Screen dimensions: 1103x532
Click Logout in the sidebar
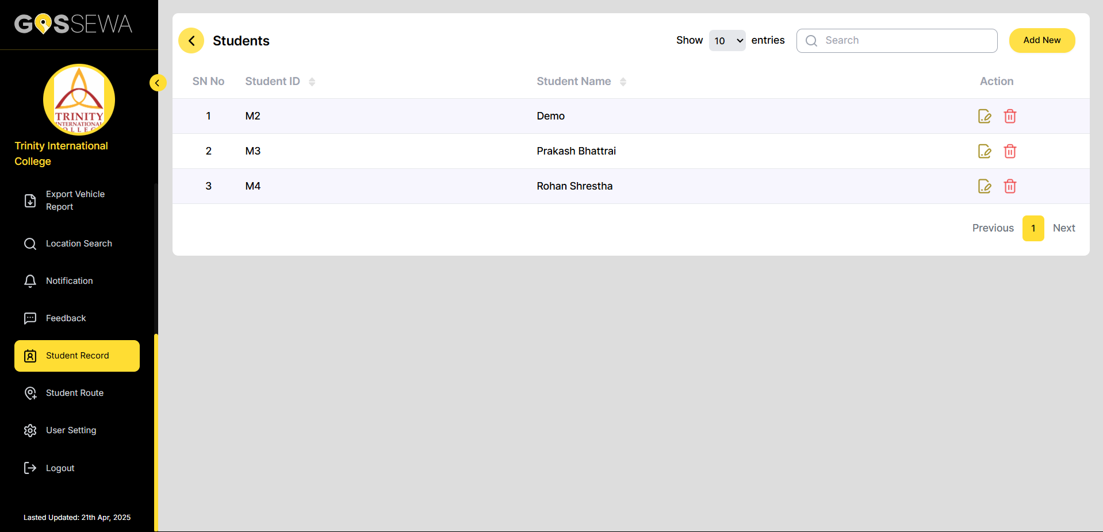coord(77,468)
